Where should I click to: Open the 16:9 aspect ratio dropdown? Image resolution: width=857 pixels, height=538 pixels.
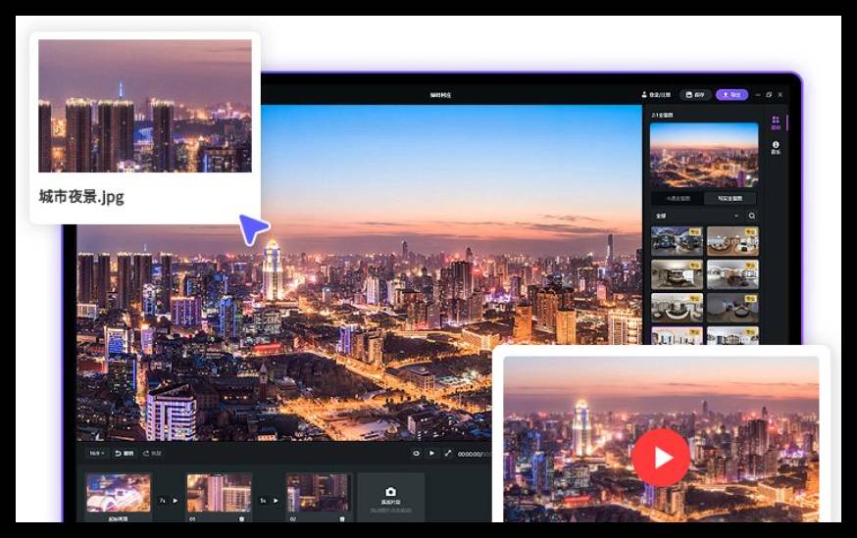point(97,454)
